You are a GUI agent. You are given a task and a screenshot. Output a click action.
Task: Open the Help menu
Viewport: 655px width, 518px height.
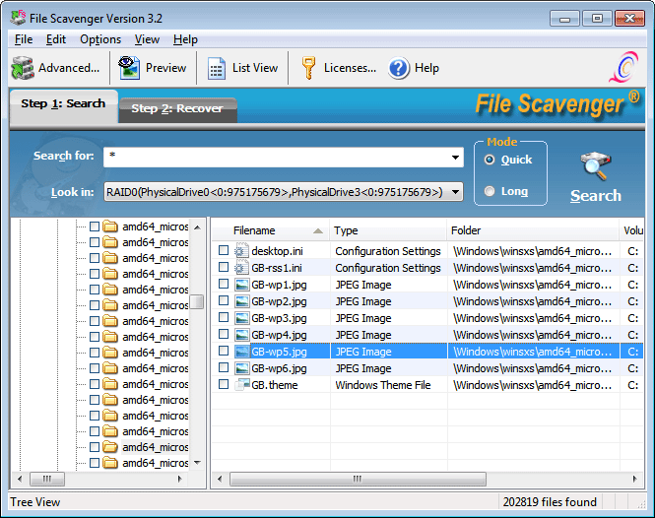(185, 39)
